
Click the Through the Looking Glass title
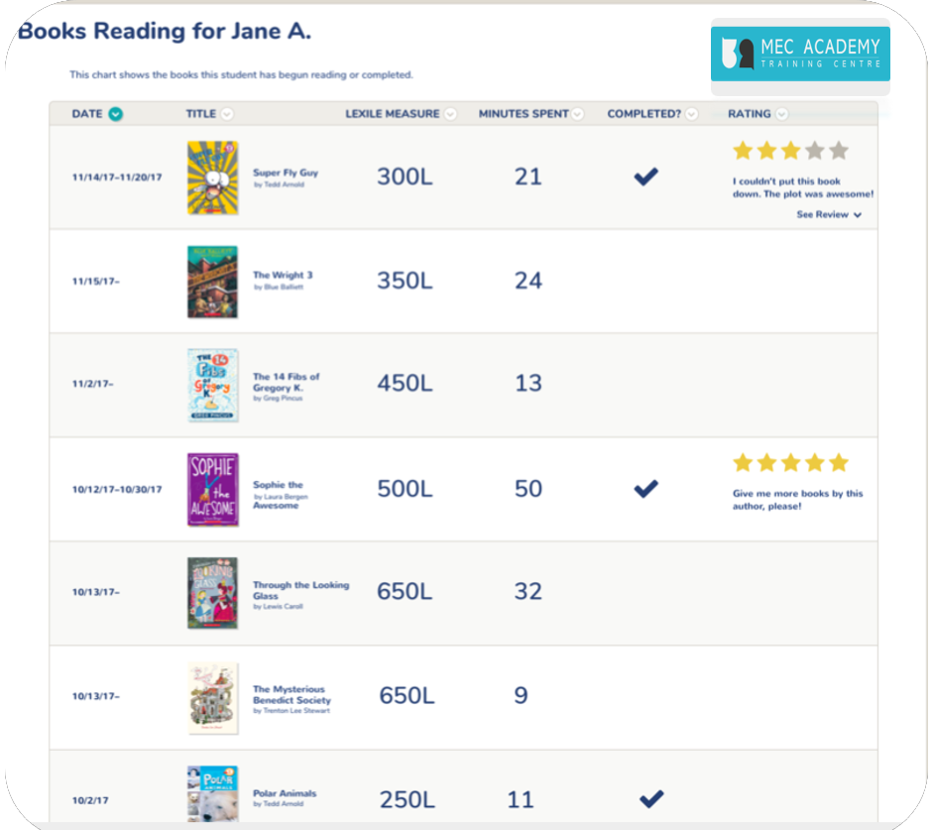(x=300, y=590)
